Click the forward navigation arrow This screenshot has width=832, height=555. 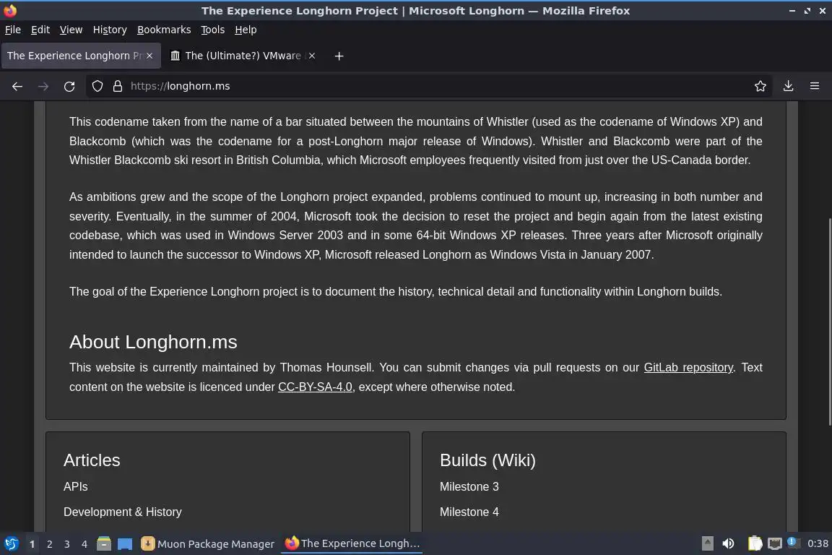[43, 86]
